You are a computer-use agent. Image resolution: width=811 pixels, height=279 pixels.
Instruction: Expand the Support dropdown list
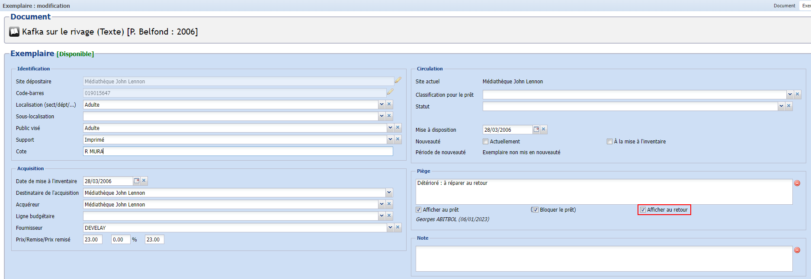click(390, 139)
